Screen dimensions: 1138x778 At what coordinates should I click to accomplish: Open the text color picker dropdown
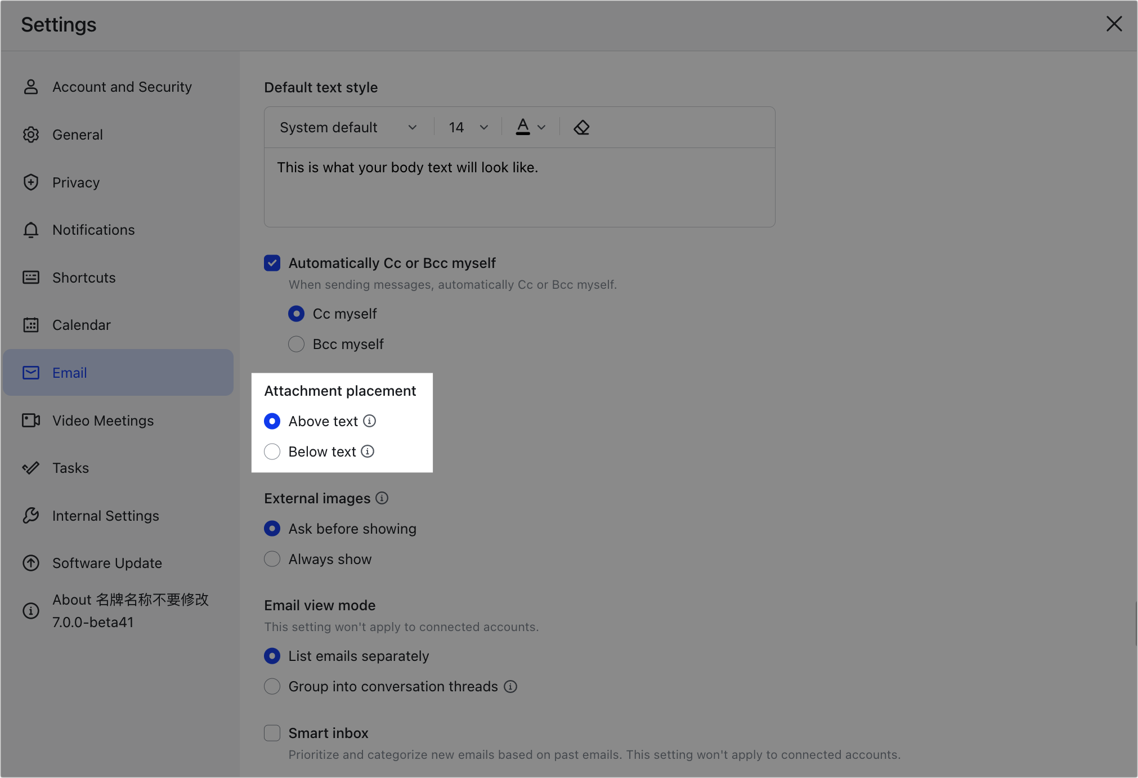point(541,127)
